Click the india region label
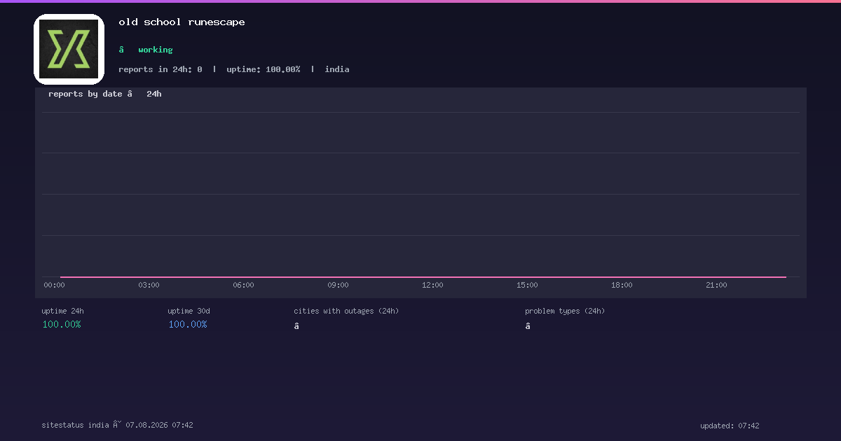 [337, 69]
